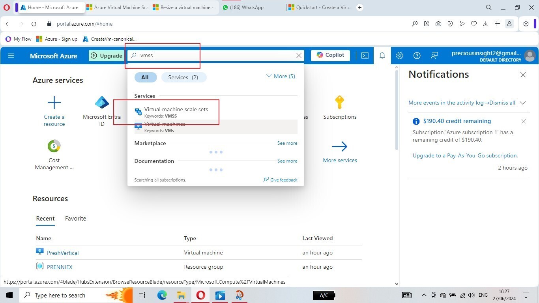Screen dimensions: 539x303
Task: Switch to the Favorite resources tab
Action: [x=75, y=219]
